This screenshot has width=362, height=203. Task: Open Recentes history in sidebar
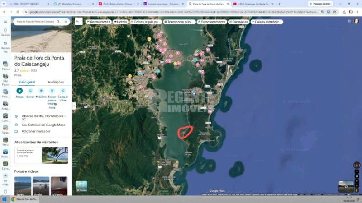click(5, 47)
